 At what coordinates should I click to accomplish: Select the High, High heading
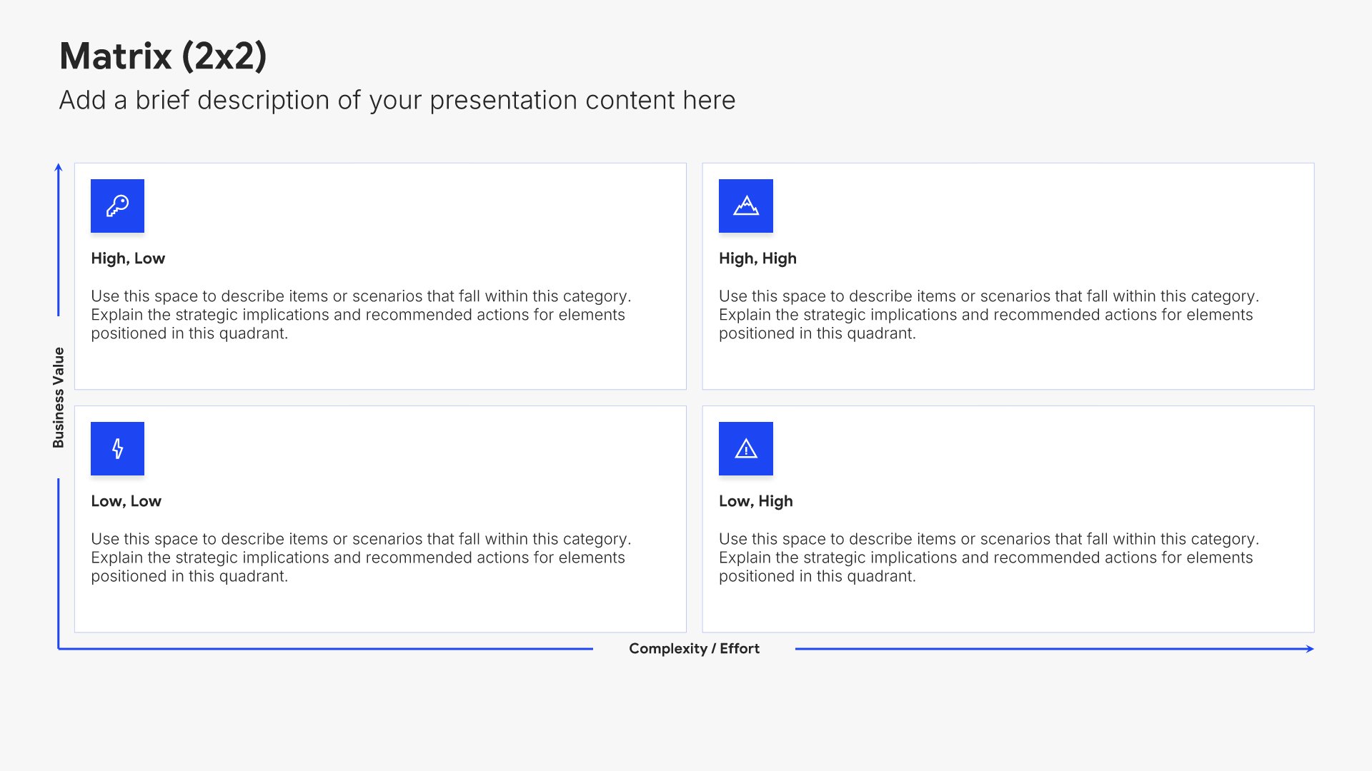pos(757,258)
